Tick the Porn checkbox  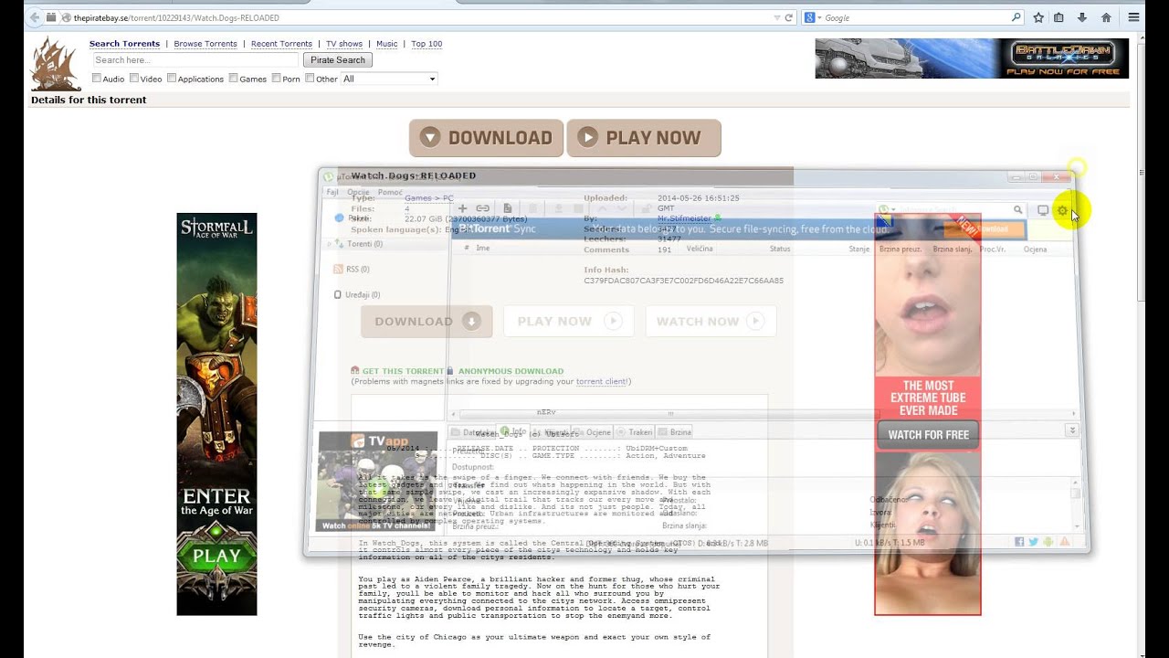pyautogui.click(x=277, y=79)
